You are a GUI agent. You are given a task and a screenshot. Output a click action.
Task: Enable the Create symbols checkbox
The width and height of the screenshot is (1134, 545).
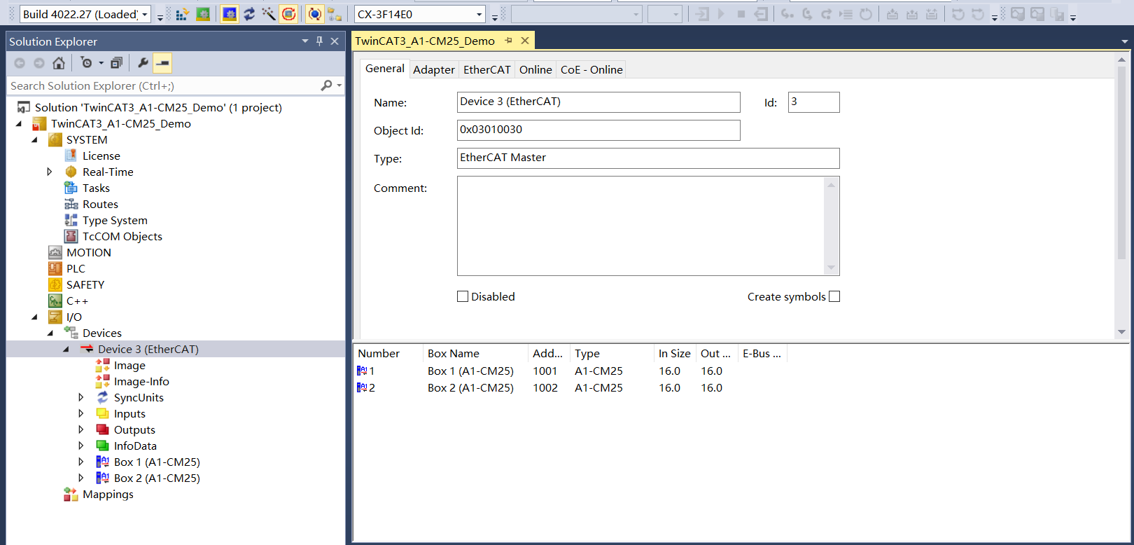tap(834, 296)
